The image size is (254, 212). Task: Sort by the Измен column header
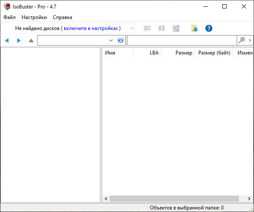243,53
